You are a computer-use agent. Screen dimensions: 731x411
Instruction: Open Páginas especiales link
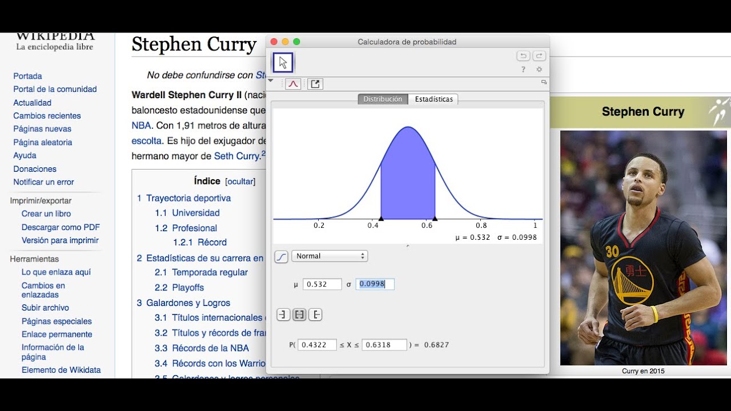click(x=57, y=321)
